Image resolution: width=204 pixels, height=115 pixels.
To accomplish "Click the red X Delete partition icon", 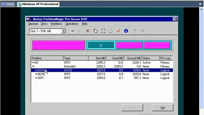I will 88,31.
